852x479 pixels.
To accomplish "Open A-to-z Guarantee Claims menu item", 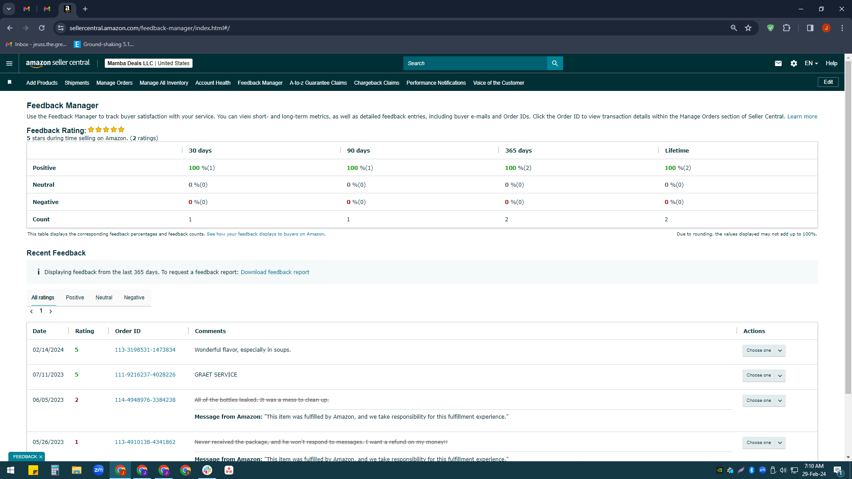I will point(318,83).
